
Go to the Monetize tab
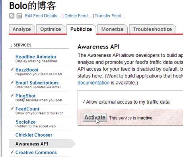[x=113, y=29]
